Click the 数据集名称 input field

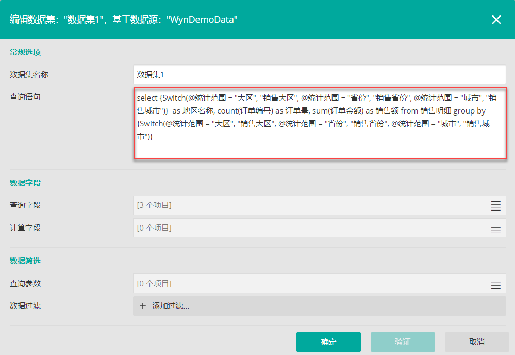coord(319,75)
